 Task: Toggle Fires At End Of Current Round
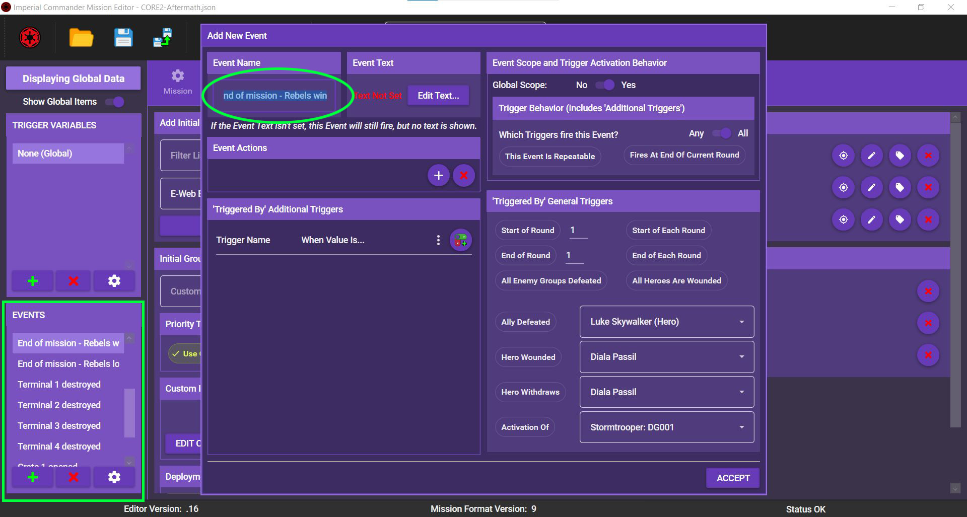click(684, 155)
